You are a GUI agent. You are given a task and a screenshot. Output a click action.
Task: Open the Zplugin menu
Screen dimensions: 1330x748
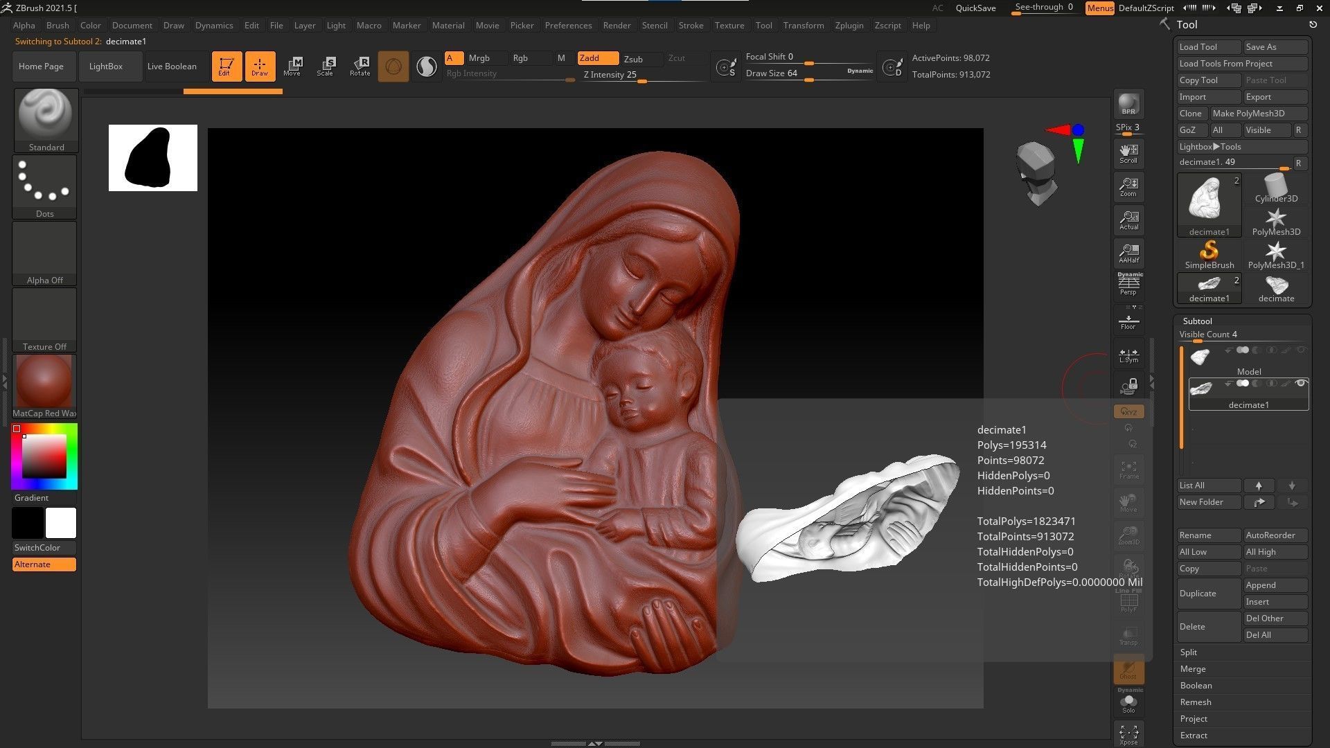(x=849, y=25)
